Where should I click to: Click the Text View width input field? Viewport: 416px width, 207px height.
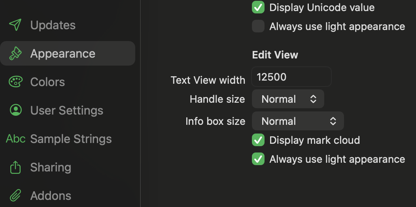point(291,77)
